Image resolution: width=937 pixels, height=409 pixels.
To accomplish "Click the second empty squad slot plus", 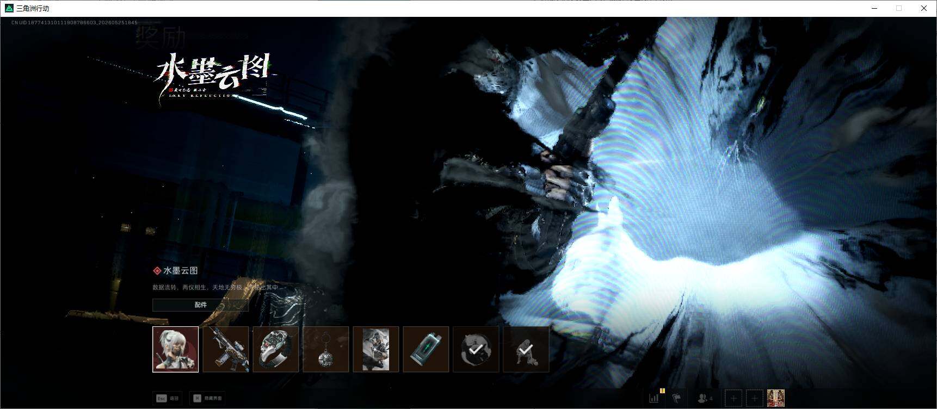I will (x=754, y=399).
